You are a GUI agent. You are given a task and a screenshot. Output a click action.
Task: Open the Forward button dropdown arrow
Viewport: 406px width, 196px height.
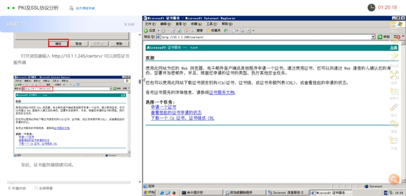[167, 31]
